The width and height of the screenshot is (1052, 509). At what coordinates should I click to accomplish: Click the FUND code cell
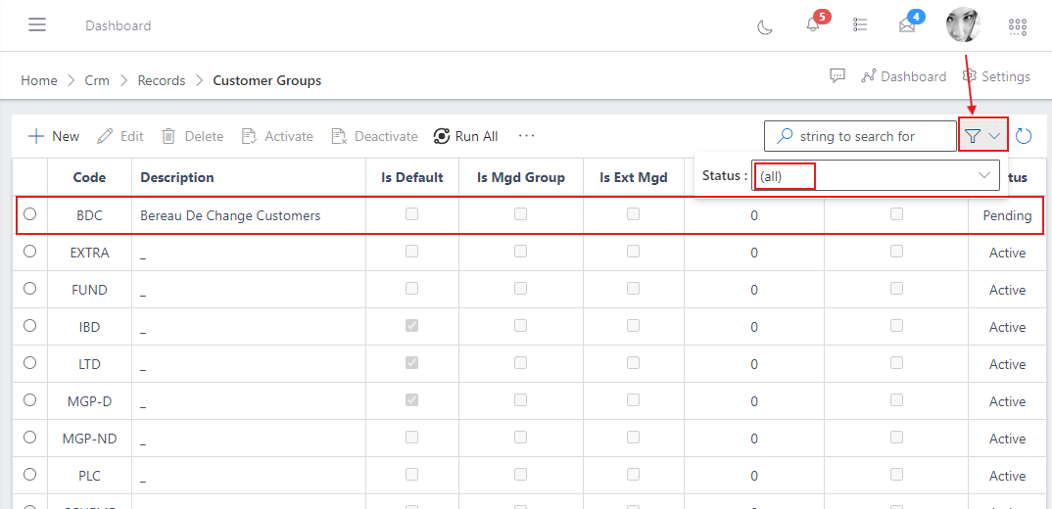coord(89,291)
